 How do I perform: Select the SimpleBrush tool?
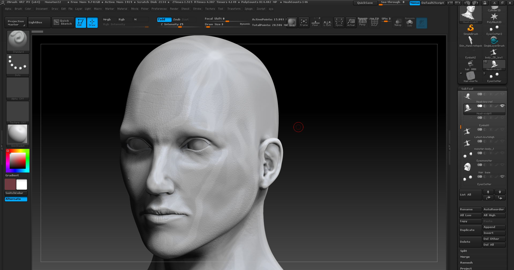coord(471,30)
